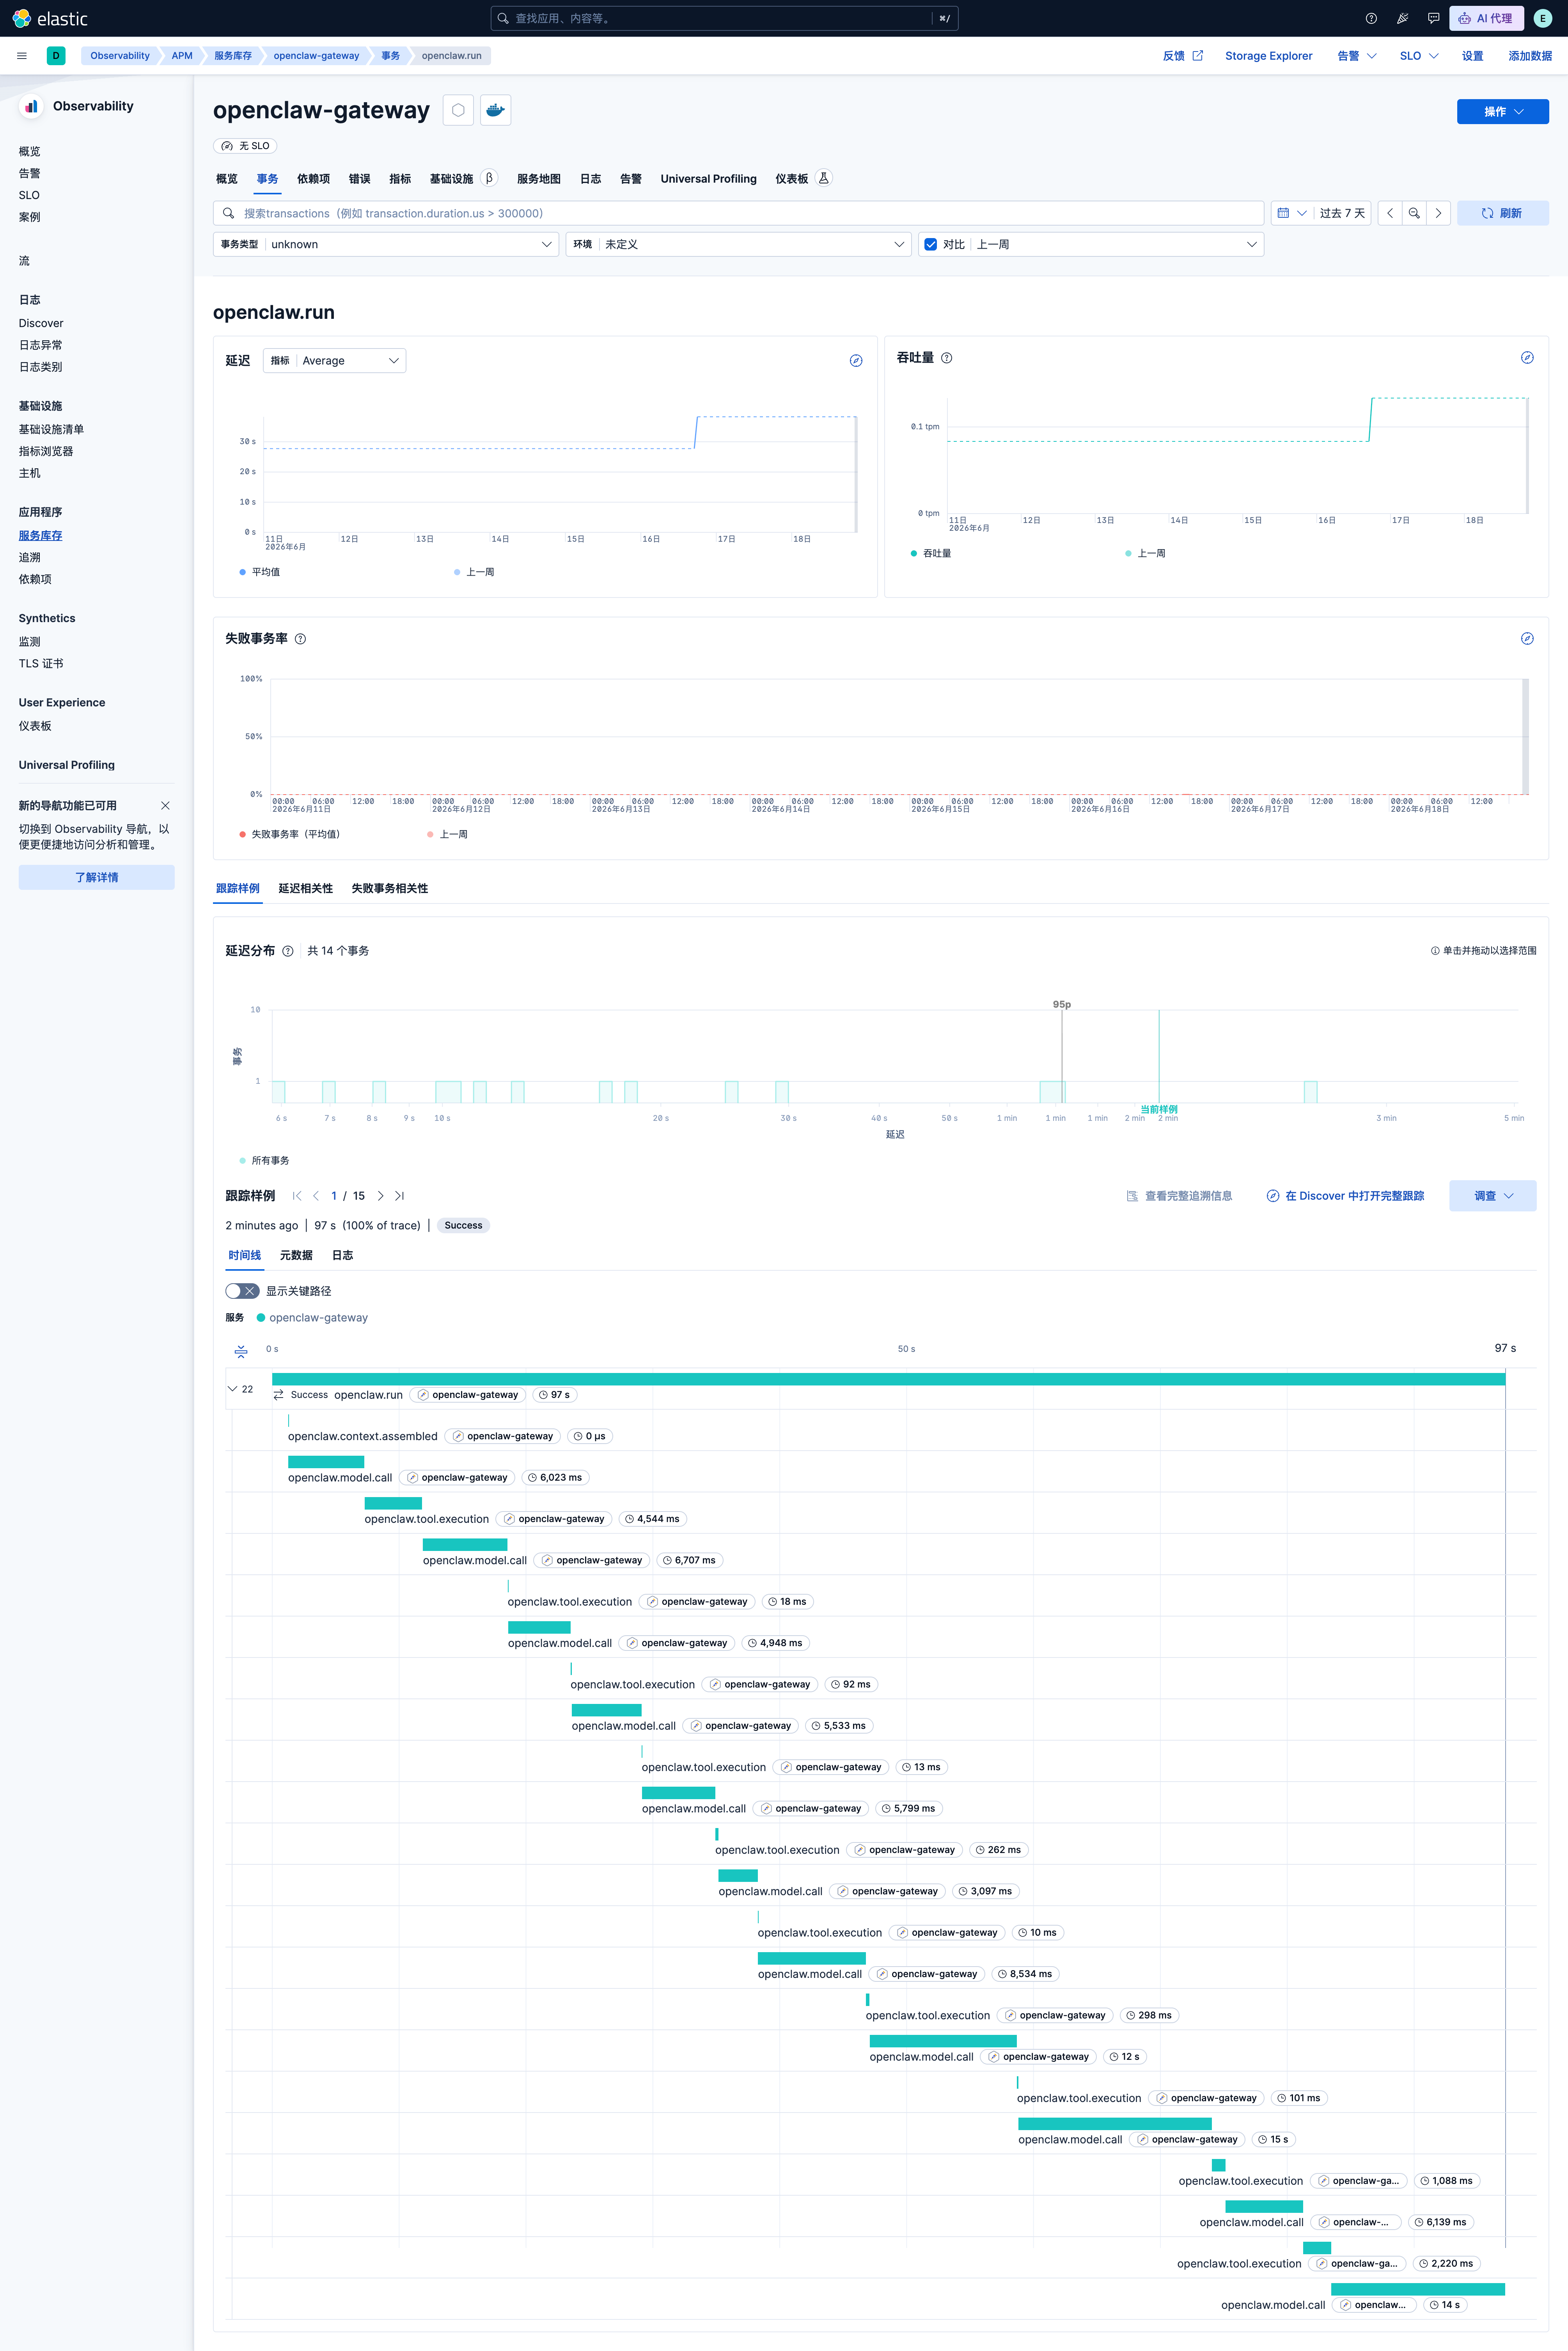
Task: Click the beta icon beside 基础设施 tab
Action: 489,178
